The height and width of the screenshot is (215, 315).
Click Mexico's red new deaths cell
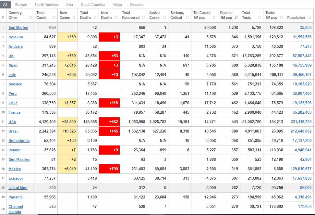pyautogui.click(x=109, y=169)
